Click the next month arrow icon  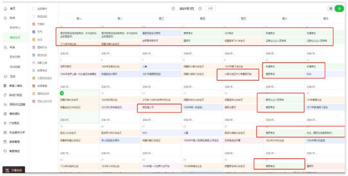tap(200, 9)
